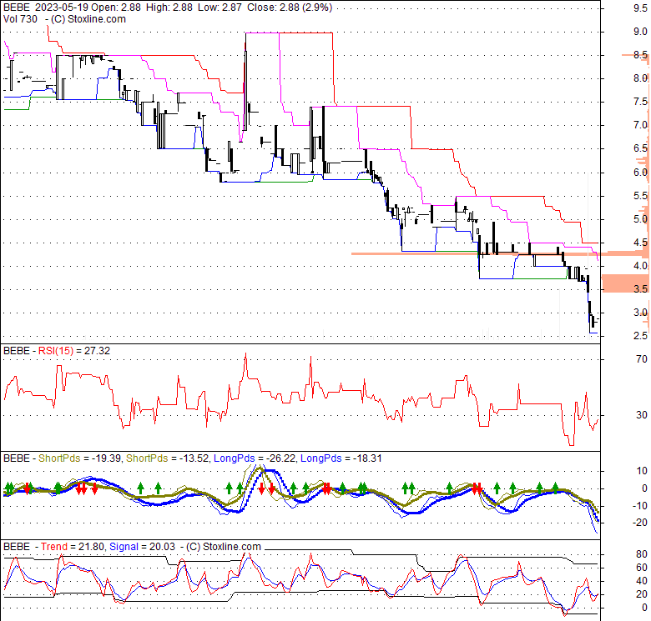Click the 40 label on Trend axis

pos(642,581)
